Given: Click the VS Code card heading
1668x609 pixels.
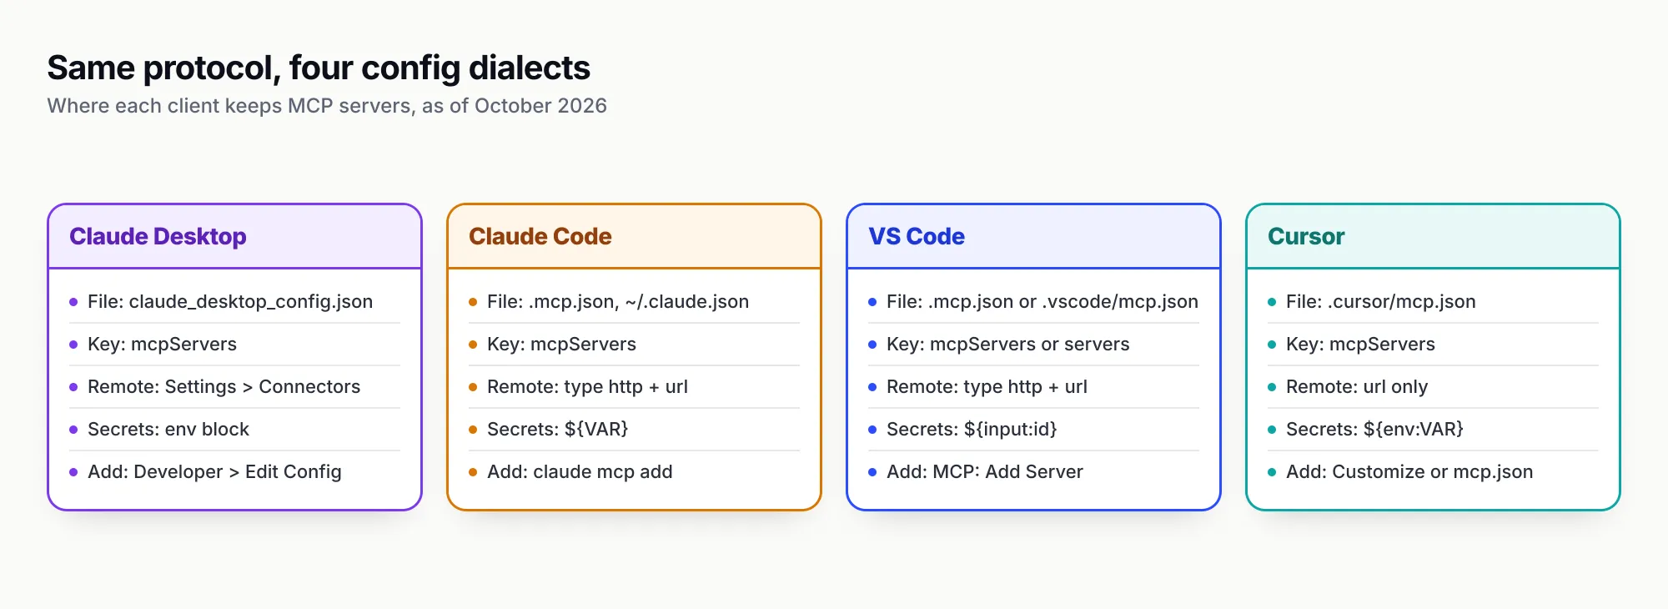Looking at the screenshot, I should click(x=917, y=237).
